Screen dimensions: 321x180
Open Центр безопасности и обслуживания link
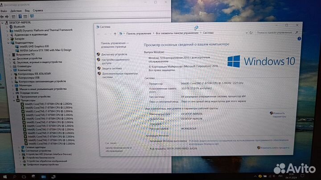tap(119, 149)
